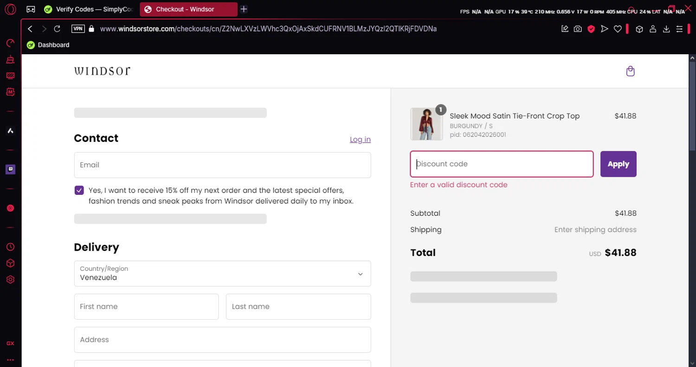This screenshot has height=367, width=696.
Task: Click the 'Enter a valid discount code' message
Action: (459, 185)
